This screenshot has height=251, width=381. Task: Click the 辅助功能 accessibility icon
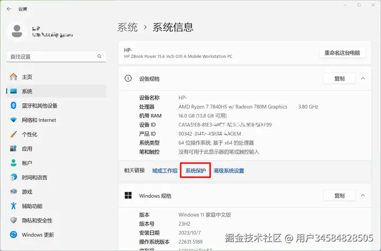pos(13,206)
